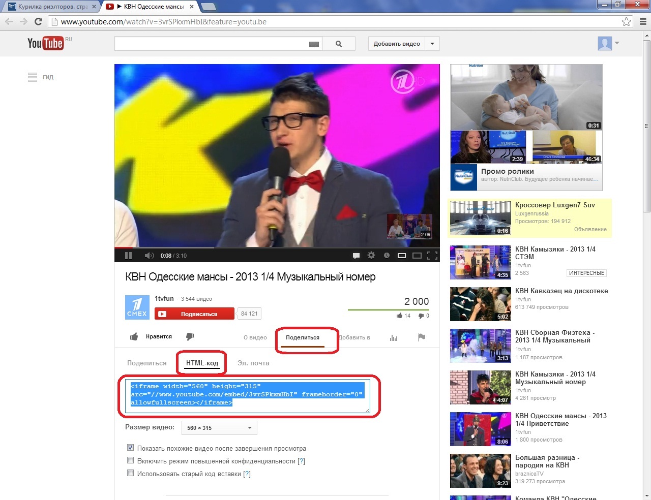Image resolution: width=651 pixels, height=500 pixels.
Task: Click the iframe embed code text box
Action: tap(248, 396)
